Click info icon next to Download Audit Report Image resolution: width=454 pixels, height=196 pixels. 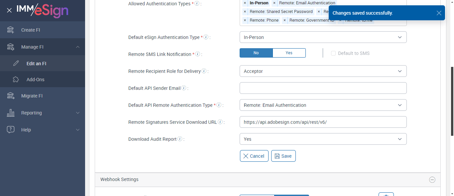[180, 139]
